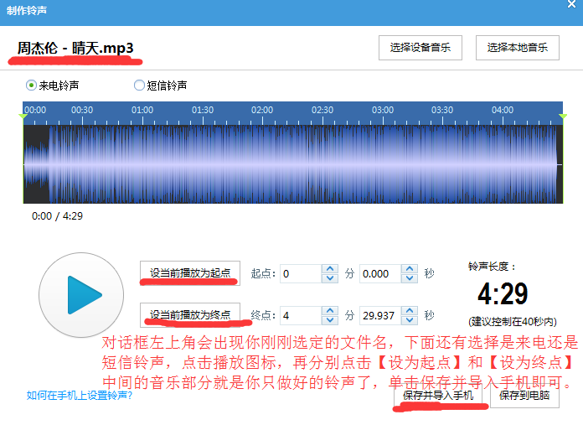
Task: Close the 制作铃声 dialog
Action: click(571, 4)
